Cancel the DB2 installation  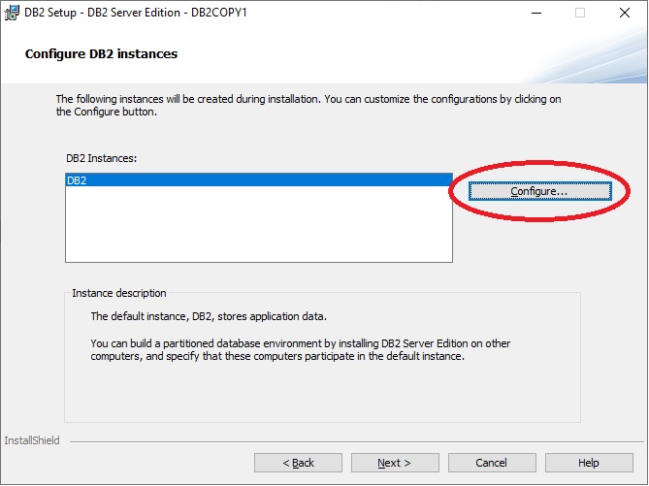pyautogui.click(x=492, y=463)
